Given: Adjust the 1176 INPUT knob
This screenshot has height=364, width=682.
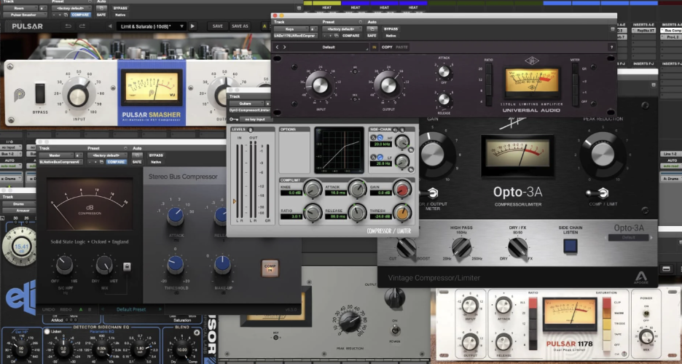Looking at the screenshot, I should pyautogui.click(x=320, y=85).
